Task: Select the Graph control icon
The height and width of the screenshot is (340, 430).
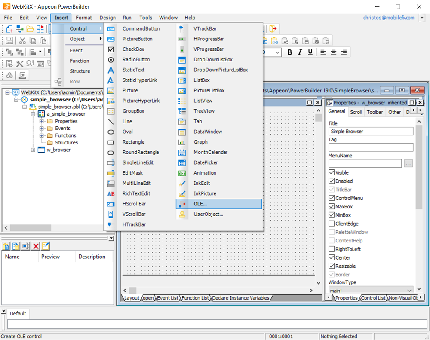Action: 182,142
